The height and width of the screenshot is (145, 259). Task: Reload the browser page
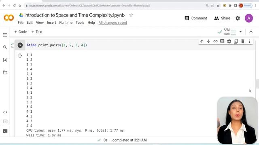[15, 6]
